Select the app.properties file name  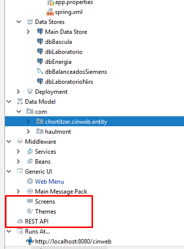(x=74, y=2)
